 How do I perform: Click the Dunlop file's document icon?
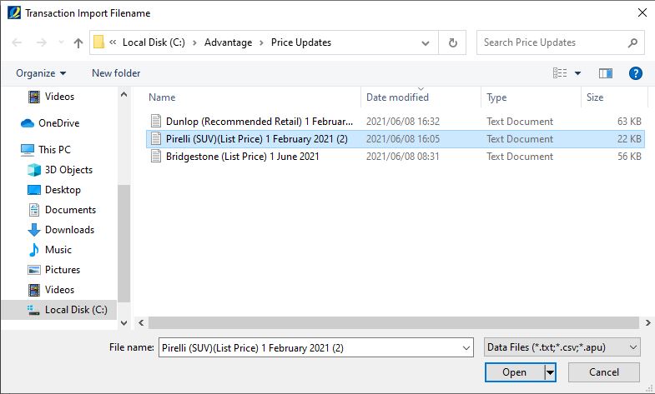pos(156,121)
